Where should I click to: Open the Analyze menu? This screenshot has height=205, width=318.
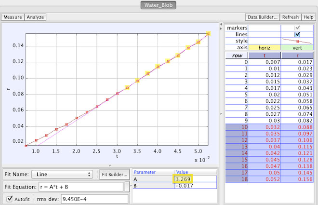[x=35, y=17]
